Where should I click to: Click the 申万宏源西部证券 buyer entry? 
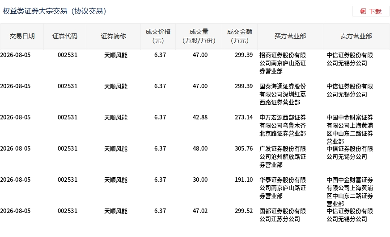(283, 126)
